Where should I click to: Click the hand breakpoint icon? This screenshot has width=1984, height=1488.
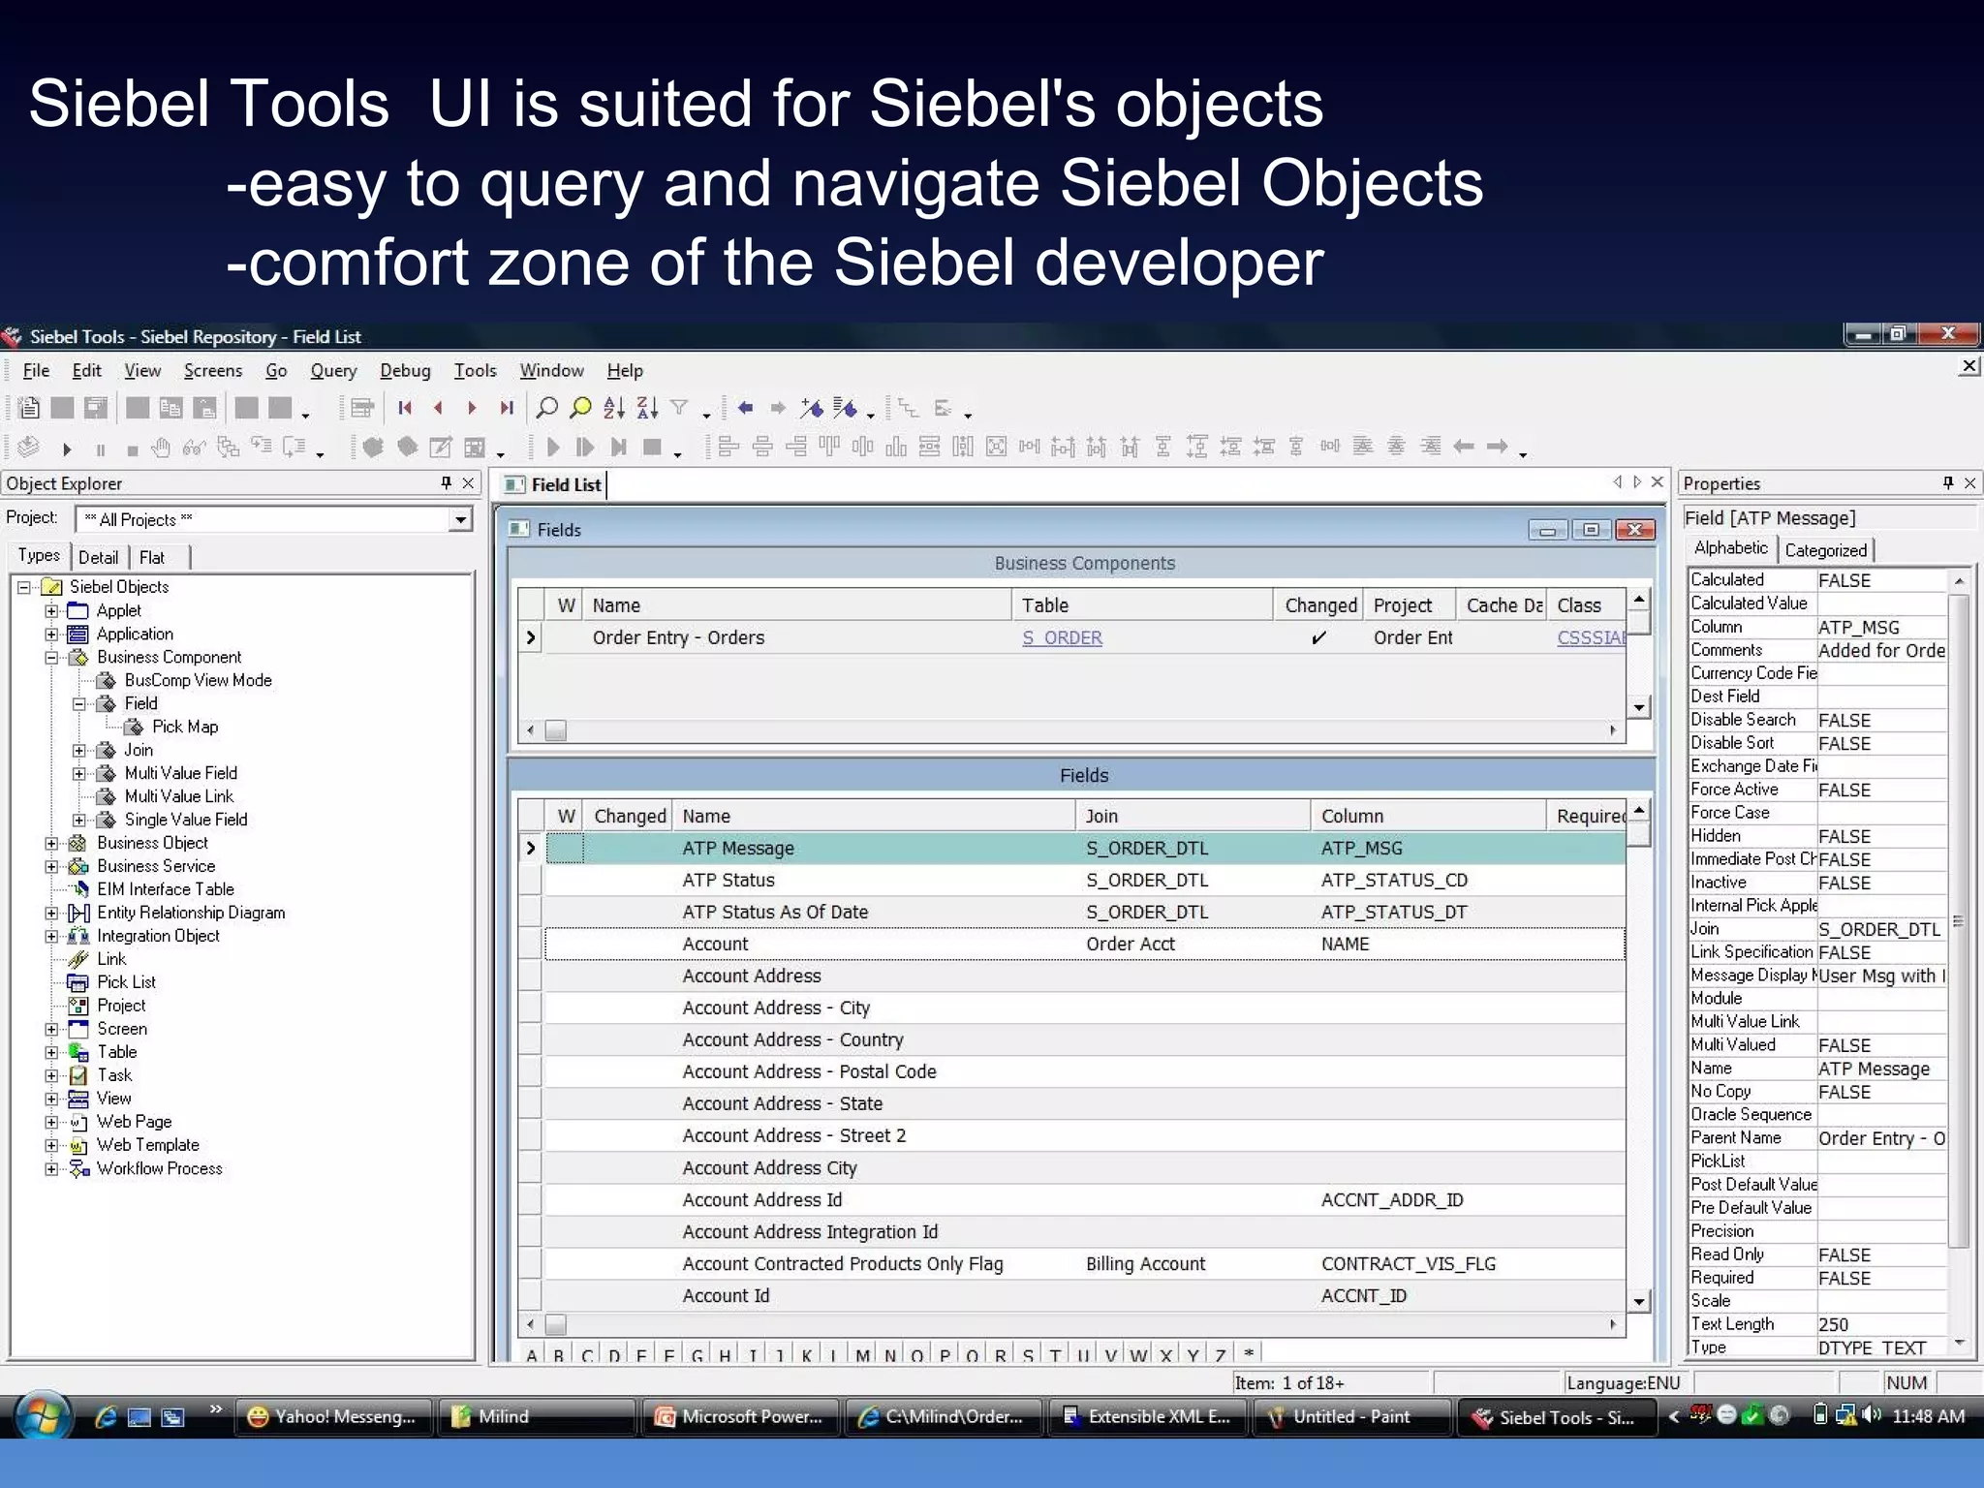(162, 447)
